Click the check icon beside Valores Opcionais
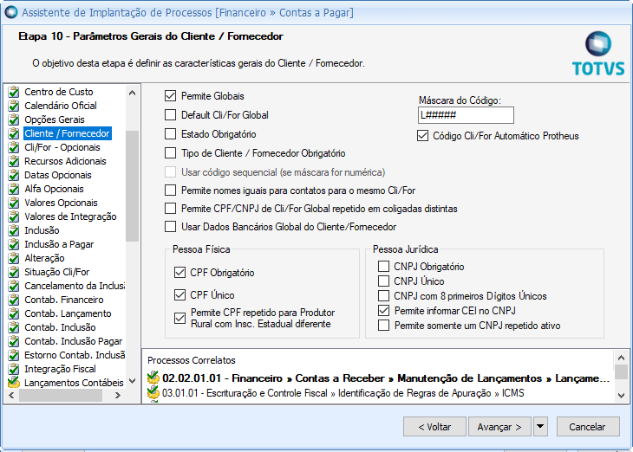633x452 pixels. (14, 203)
